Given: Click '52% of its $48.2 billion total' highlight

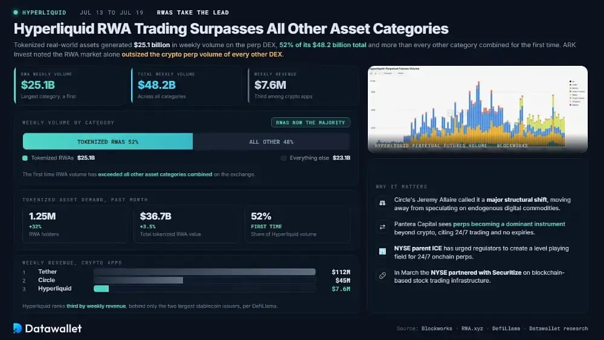Looking at the screenshot, I should pyautogui.click(x=323, y=45).
